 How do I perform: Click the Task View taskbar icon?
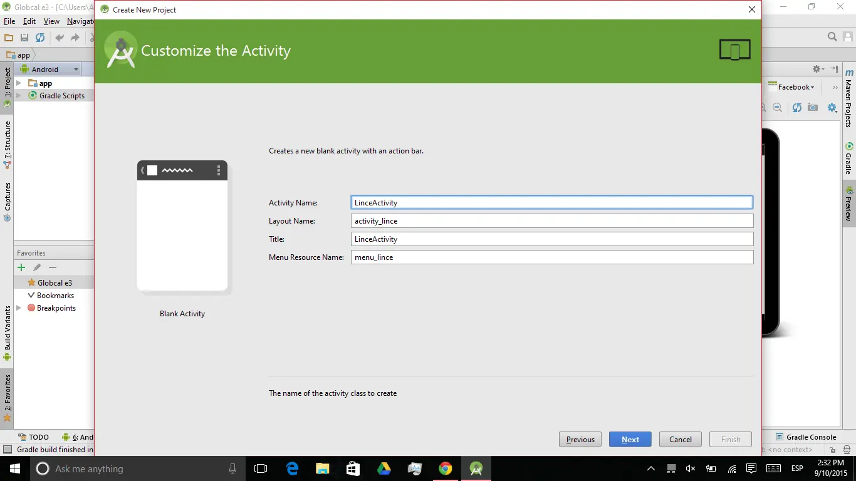(261, 468)
